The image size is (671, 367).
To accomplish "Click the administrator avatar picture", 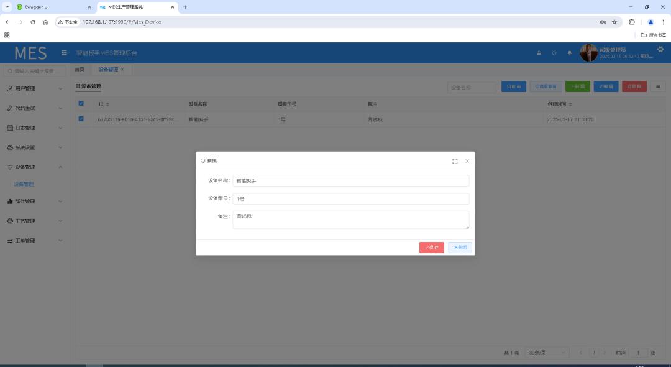I will click(x=588, y=53).
